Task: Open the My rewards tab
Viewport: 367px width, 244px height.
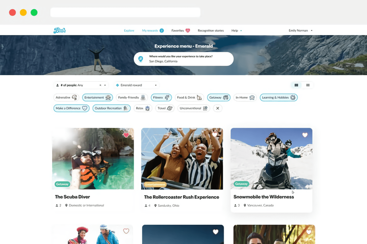Action: coord(150,31)
